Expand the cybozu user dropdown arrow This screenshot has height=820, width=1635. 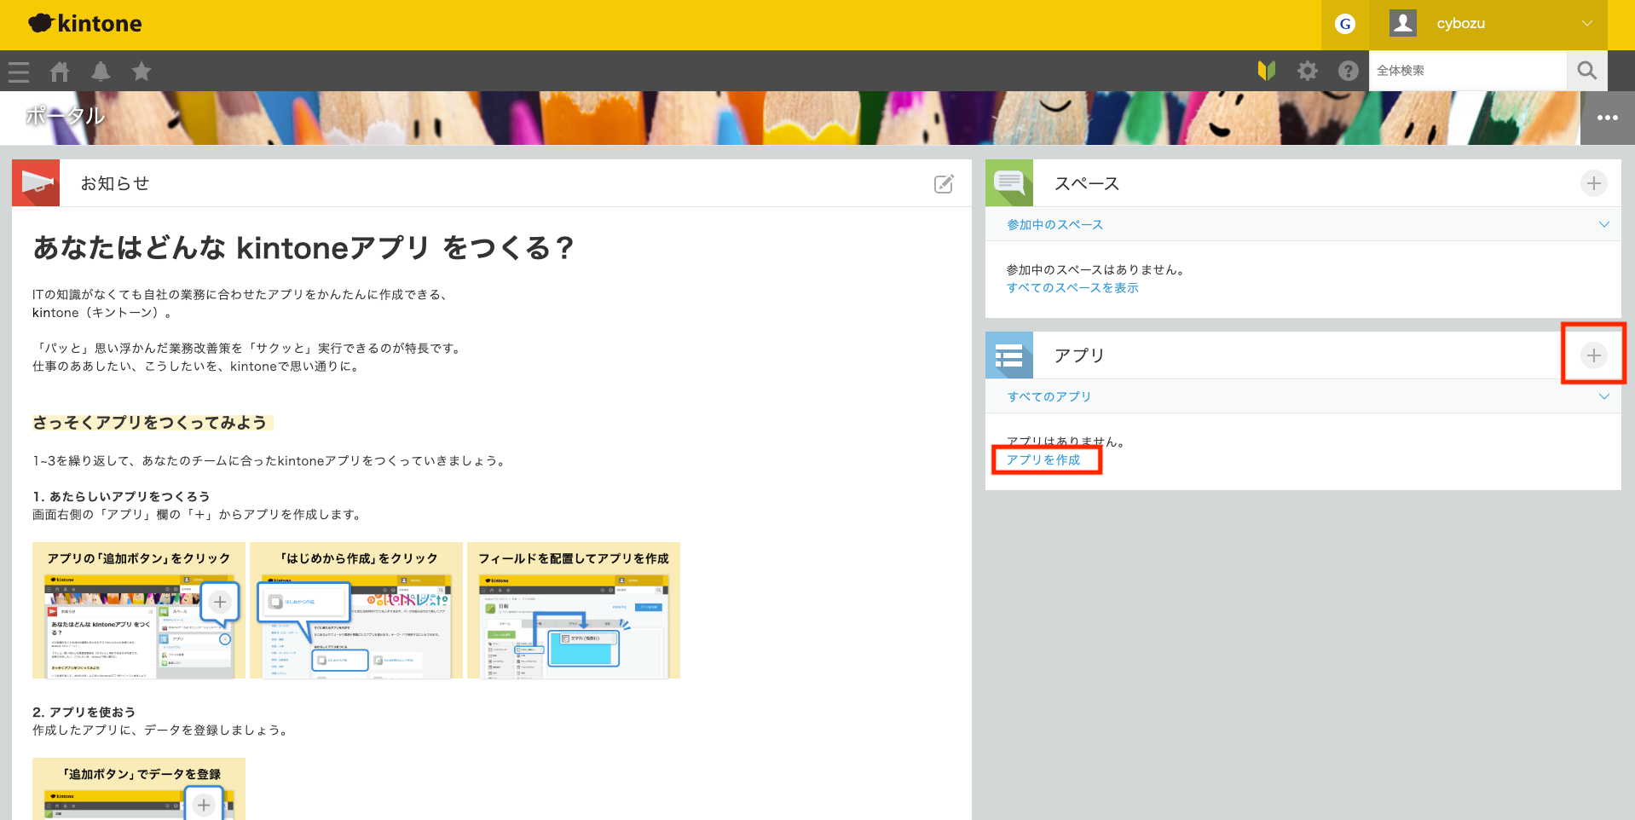point(1587,23)
